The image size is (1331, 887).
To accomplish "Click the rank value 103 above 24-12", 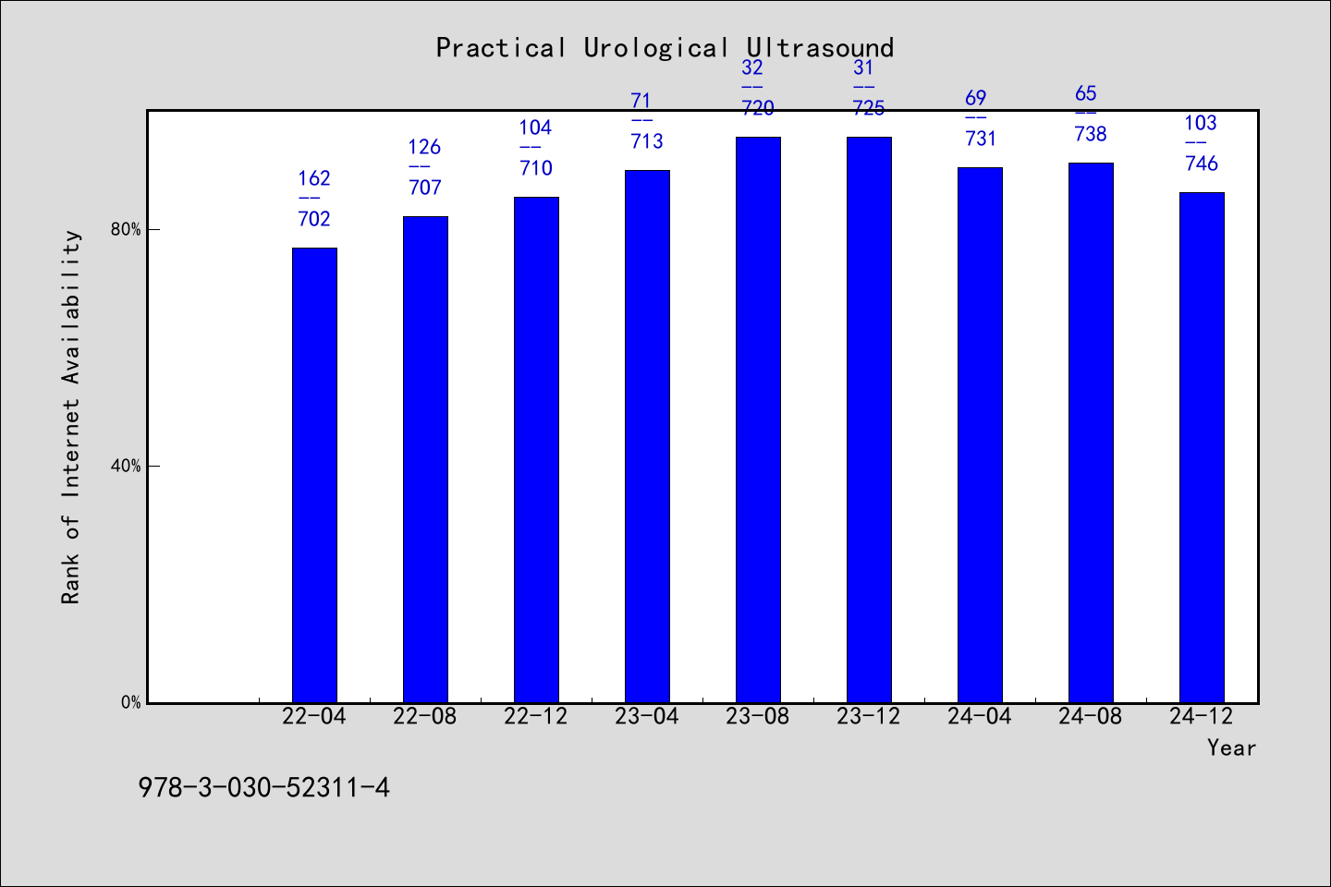I will tap(1202, 123).
